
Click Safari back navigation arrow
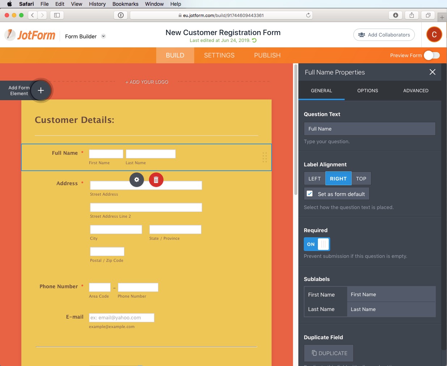pyautogui.click(x=33, y=15)
